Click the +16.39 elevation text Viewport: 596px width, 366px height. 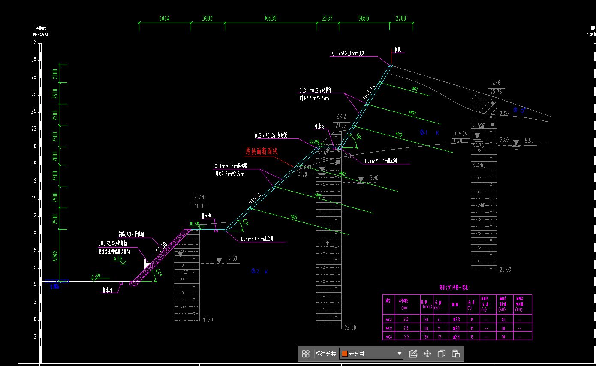[461, 134]
